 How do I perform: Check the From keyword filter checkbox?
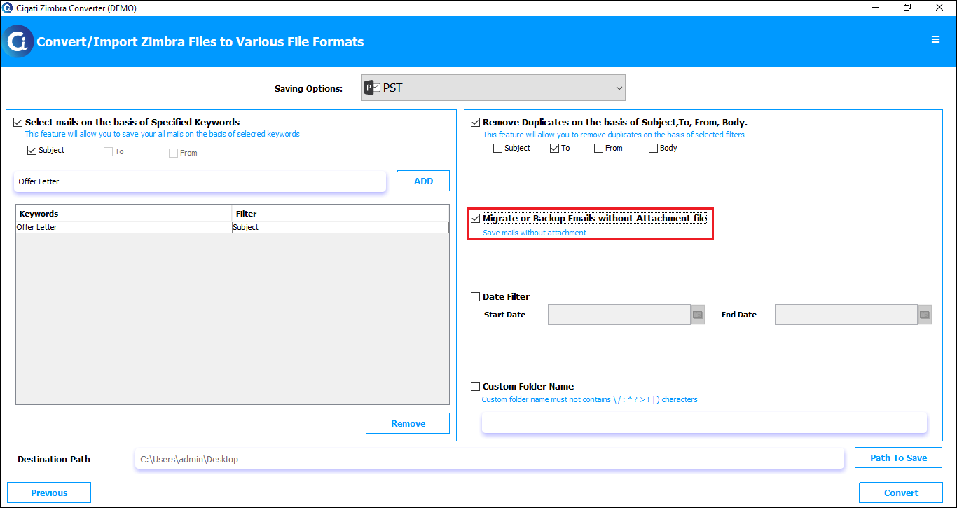(173, 153)
